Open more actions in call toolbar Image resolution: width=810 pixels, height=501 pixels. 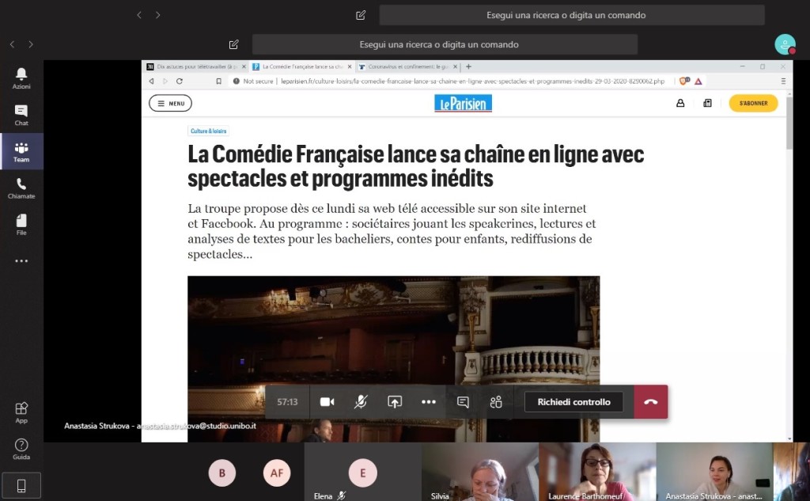[x=428, y=402]
